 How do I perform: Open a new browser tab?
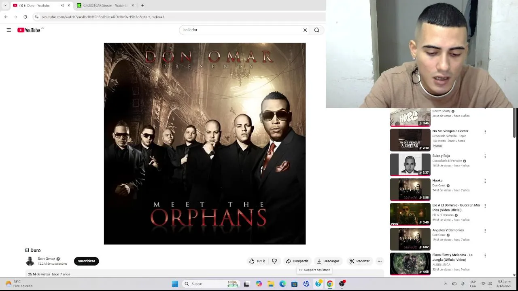click(x=142, y=6)
